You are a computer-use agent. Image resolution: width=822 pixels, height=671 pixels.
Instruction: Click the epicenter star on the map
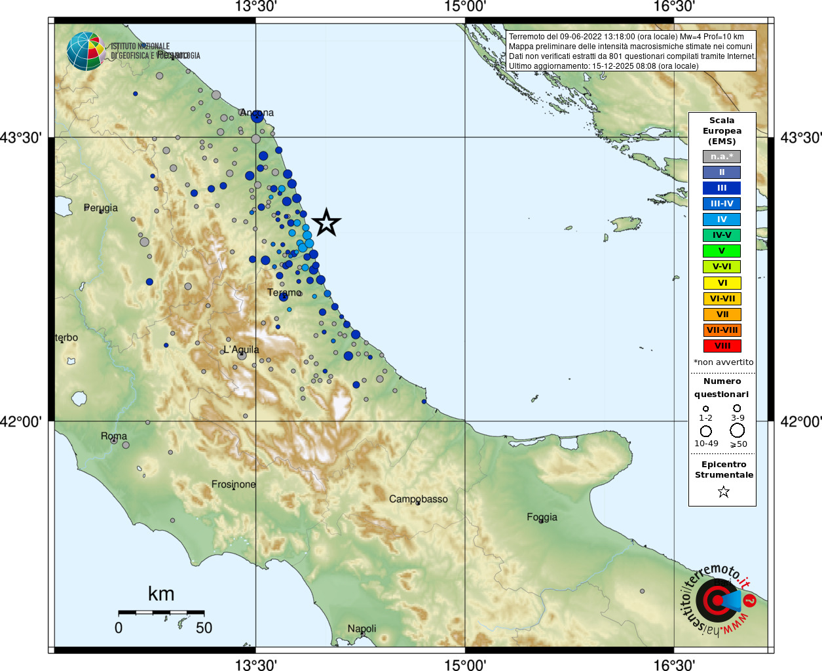(x=326, y=223)
